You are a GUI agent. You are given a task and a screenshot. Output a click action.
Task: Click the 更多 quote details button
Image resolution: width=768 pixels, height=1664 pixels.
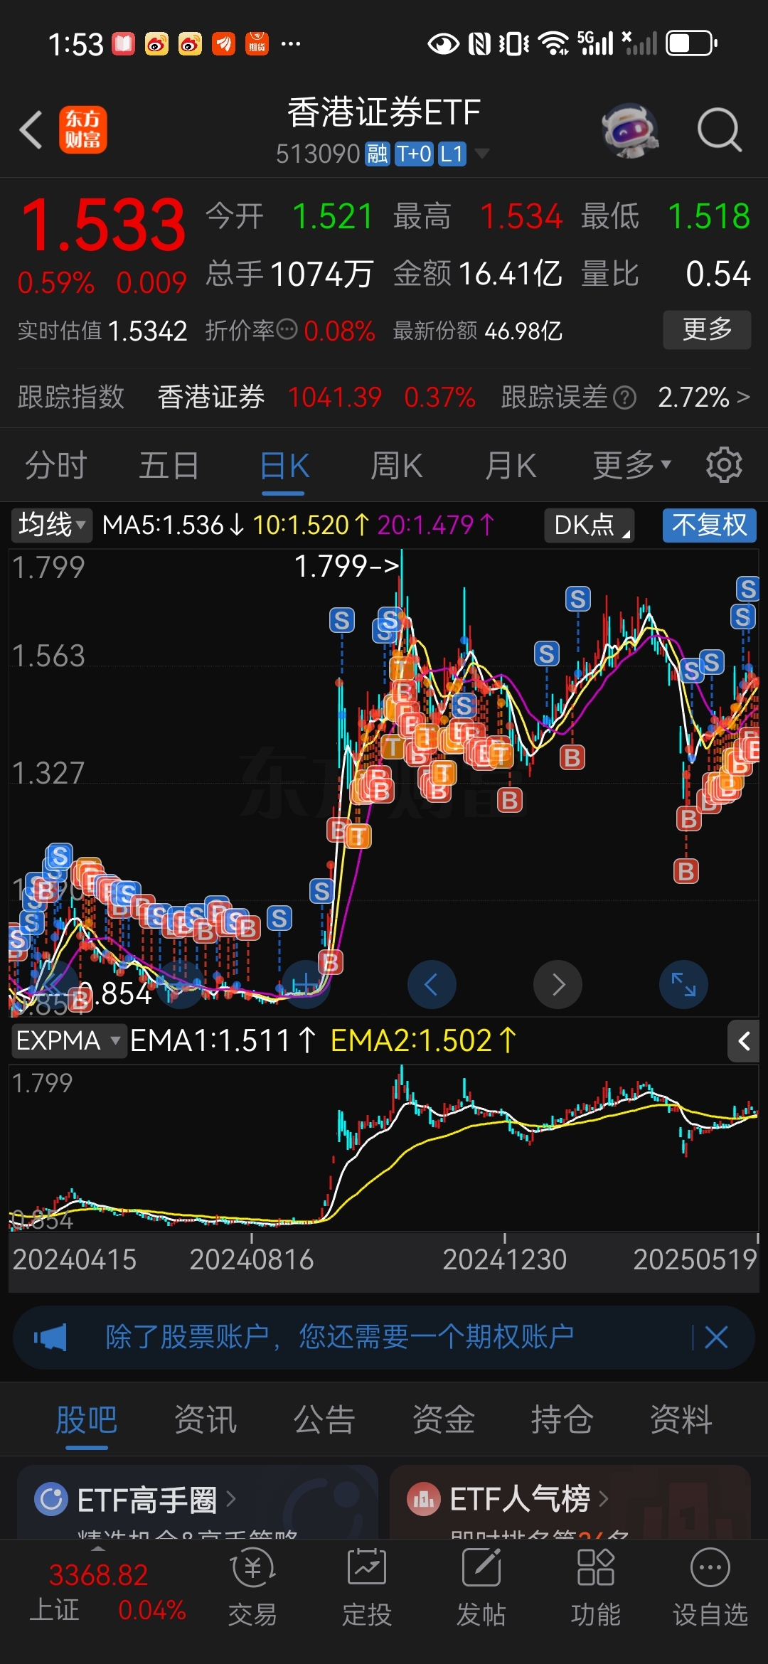(x=707, y=329)
